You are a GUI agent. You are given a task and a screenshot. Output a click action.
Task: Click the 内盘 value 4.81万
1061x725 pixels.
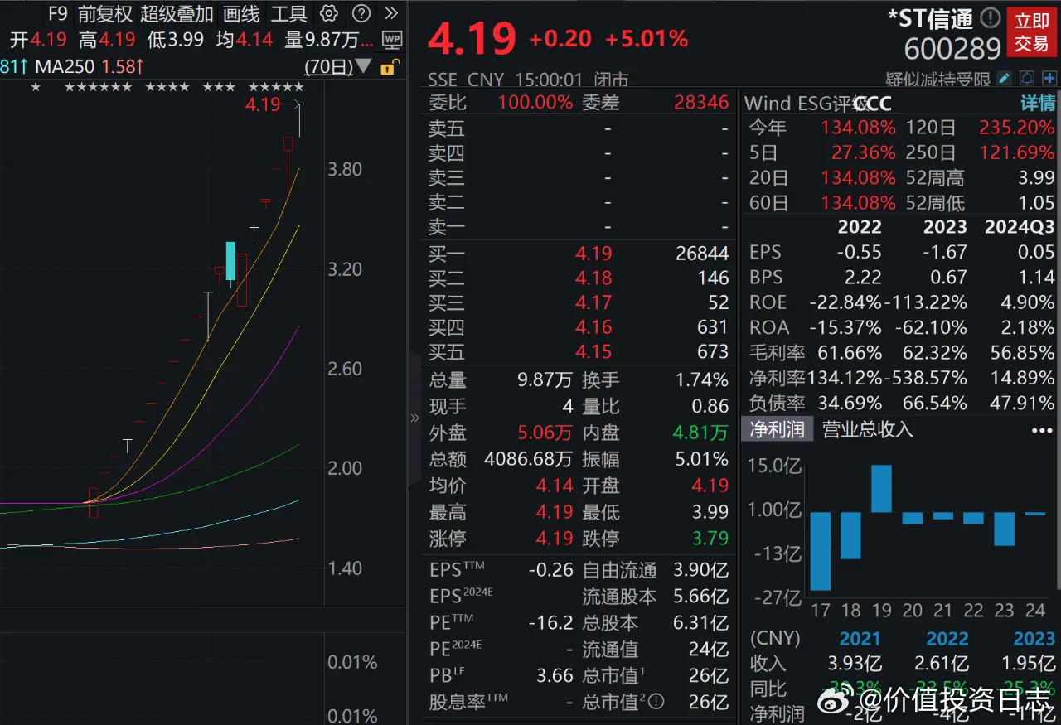700,433
